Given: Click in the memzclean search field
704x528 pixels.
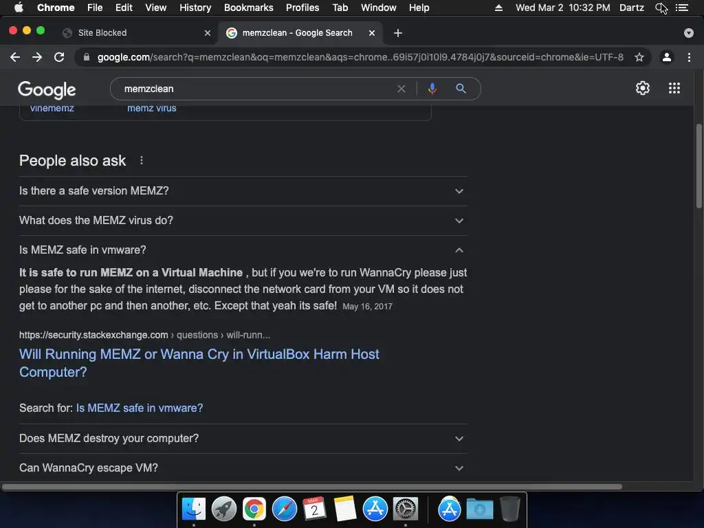Looking at the screenshot, I should [258, 89].
